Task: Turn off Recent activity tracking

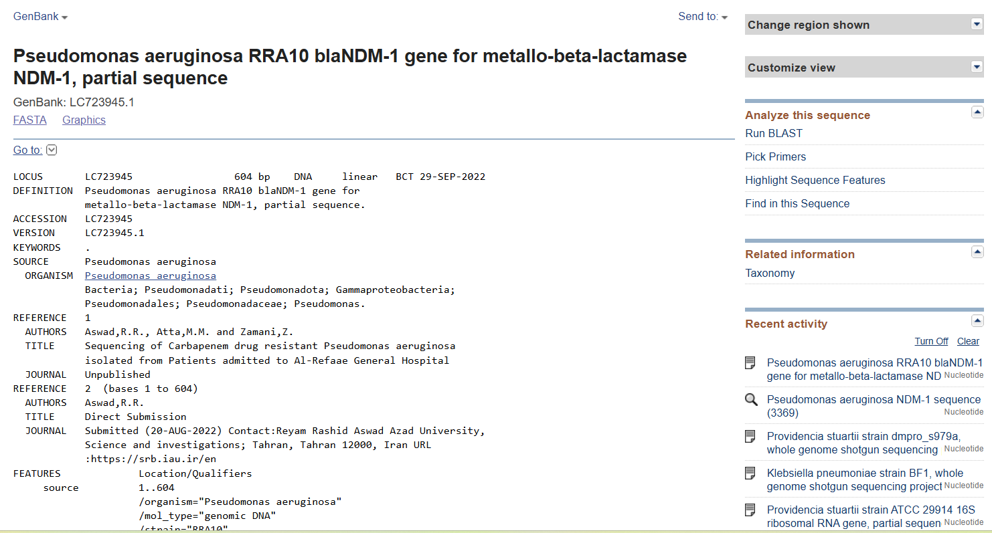Action: pyautogui.click(x=931, y=340)
